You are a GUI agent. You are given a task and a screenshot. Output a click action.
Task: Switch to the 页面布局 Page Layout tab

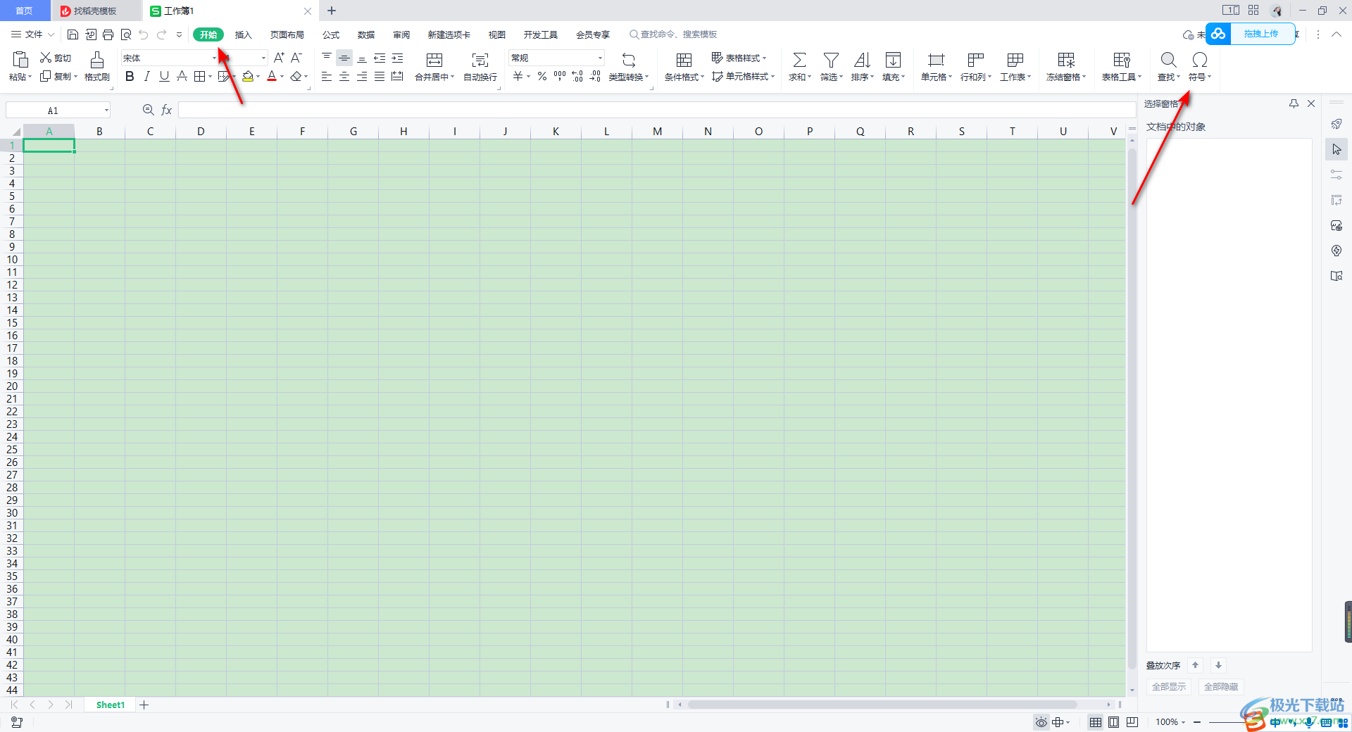[287, 34]
